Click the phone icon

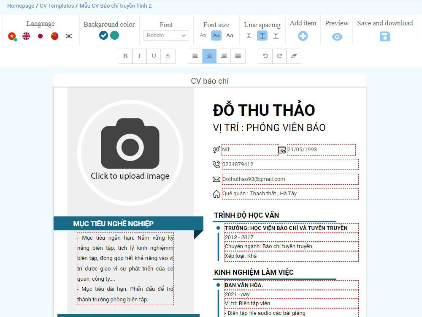[216, 164]
